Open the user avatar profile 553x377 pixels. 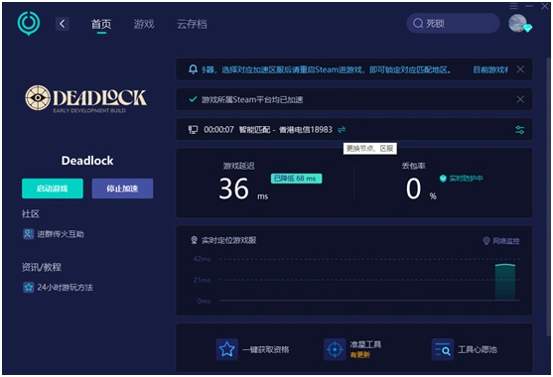[517, 23]
